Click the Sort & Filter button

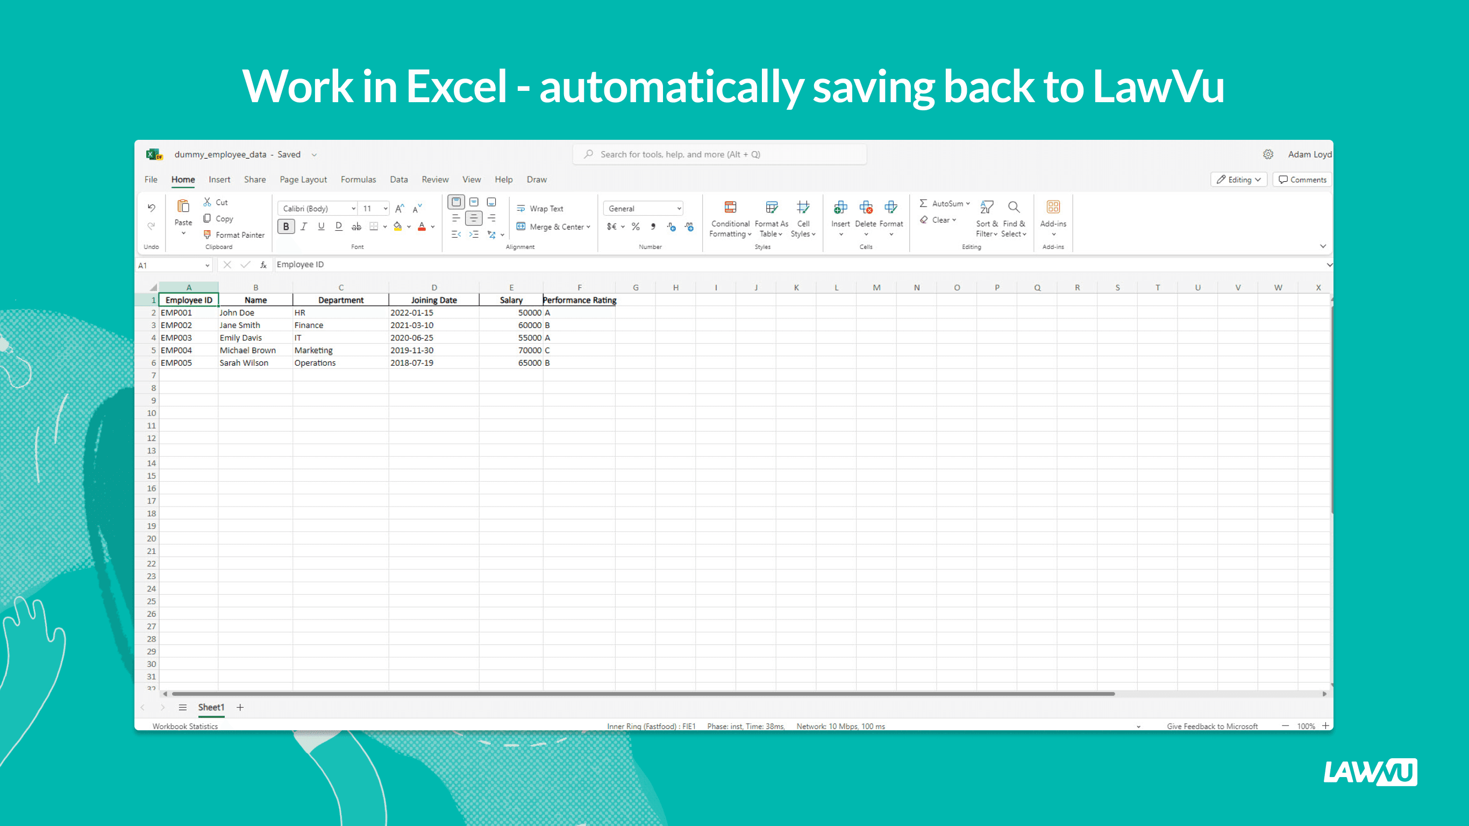(x=987, y=219)
